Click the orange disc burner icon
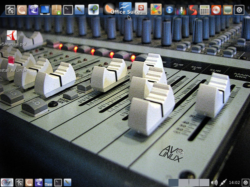The width and height of the screenshot is (250, 187). (216, 10)
